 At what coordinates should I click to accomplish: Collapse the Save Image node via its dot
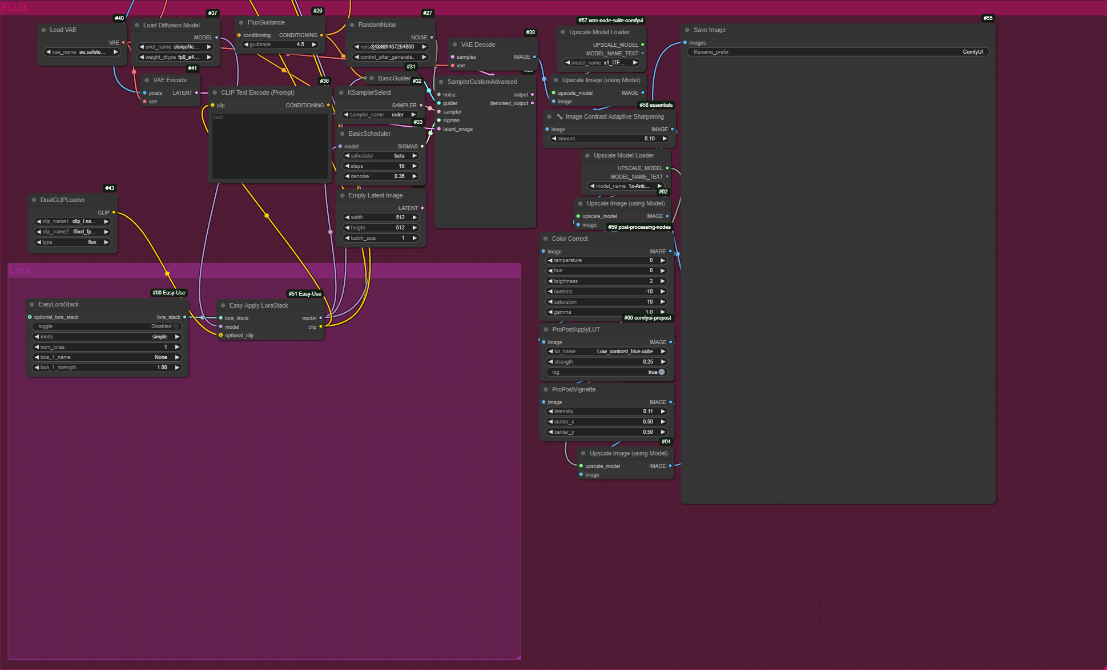[x=687, y=30]
